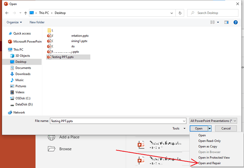Select the Testing PPT.pptx file
This screenshot has width=244, height=168.
[68, 57]
